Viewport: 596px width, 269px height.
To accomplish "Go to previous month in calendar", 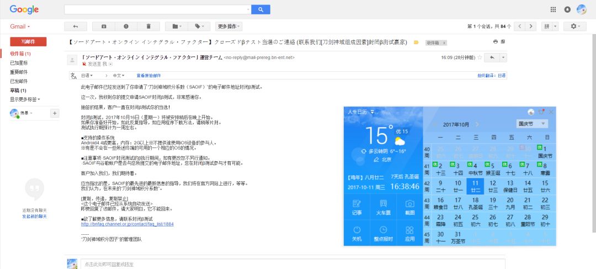I will coord(435,124).
